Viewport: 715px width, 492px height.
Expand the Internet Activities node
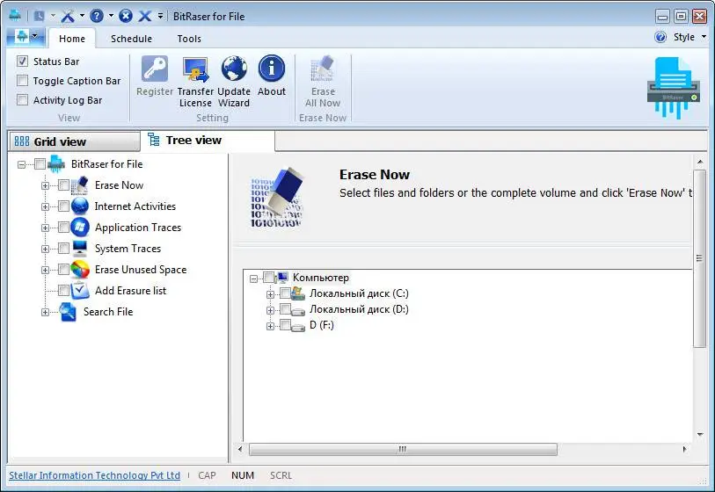45,206
